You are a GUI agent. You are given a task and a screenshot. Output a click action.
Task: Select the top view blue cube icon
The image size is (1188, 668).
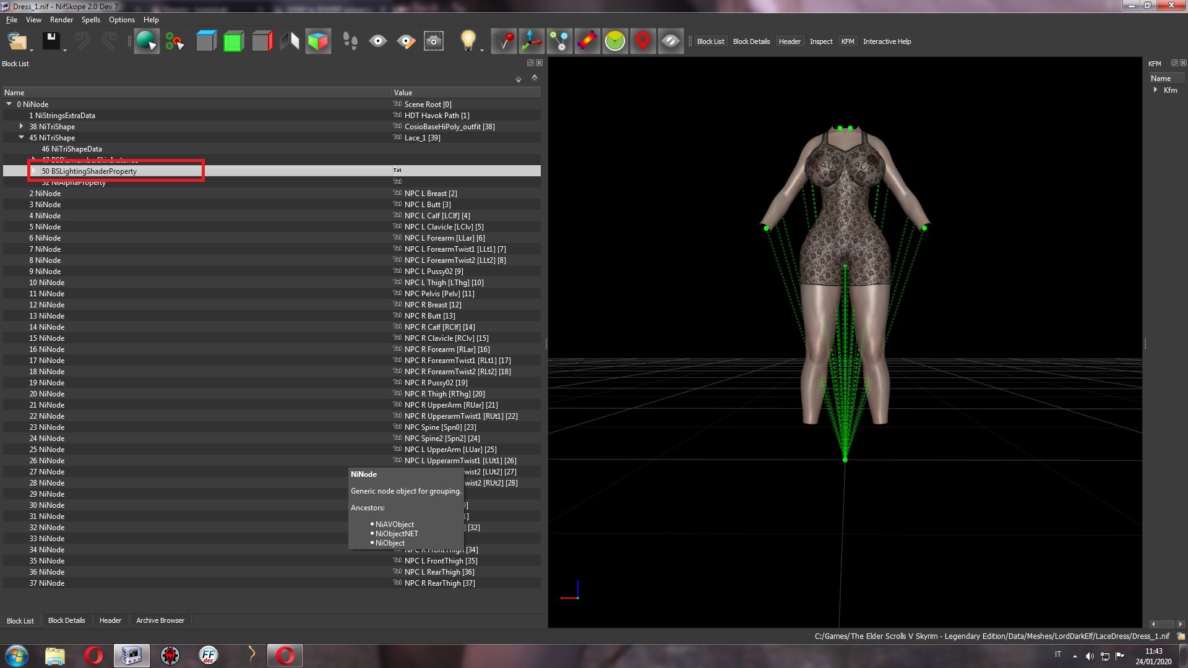pyautogui.click(x=206, y=41)
